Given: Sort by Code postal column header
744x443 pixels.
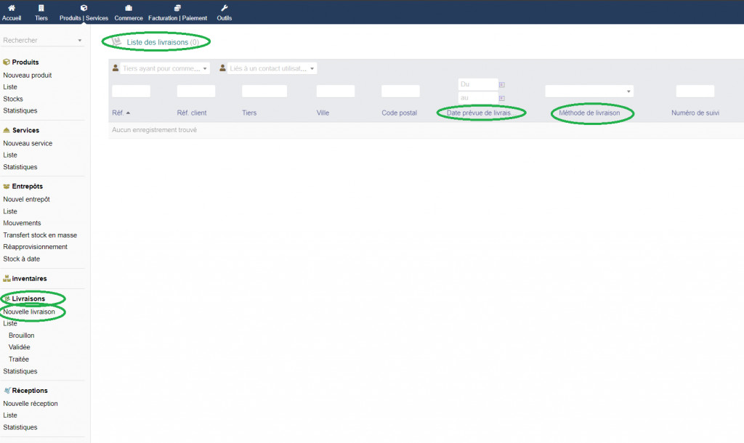Looking at the screenshot, I should [399, 113].
